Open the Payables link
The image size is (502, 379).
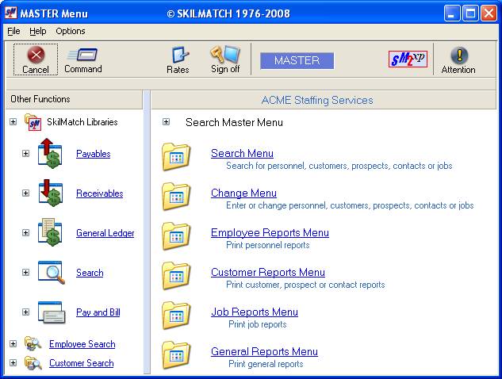(93, 154)
